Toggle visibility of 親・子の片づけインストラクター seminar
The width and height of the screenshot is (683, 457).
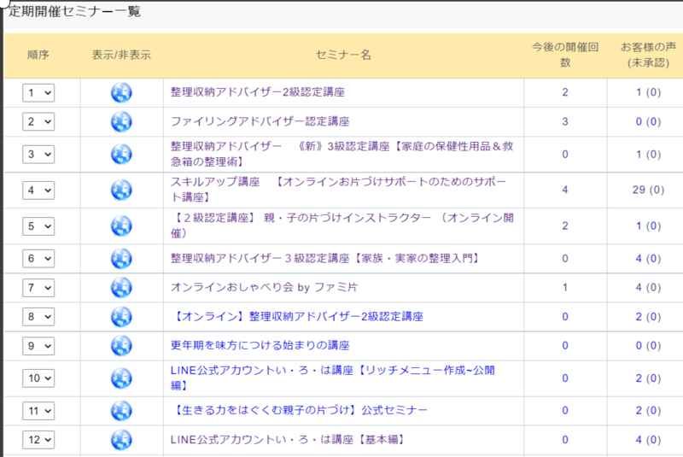pos(121,226)
